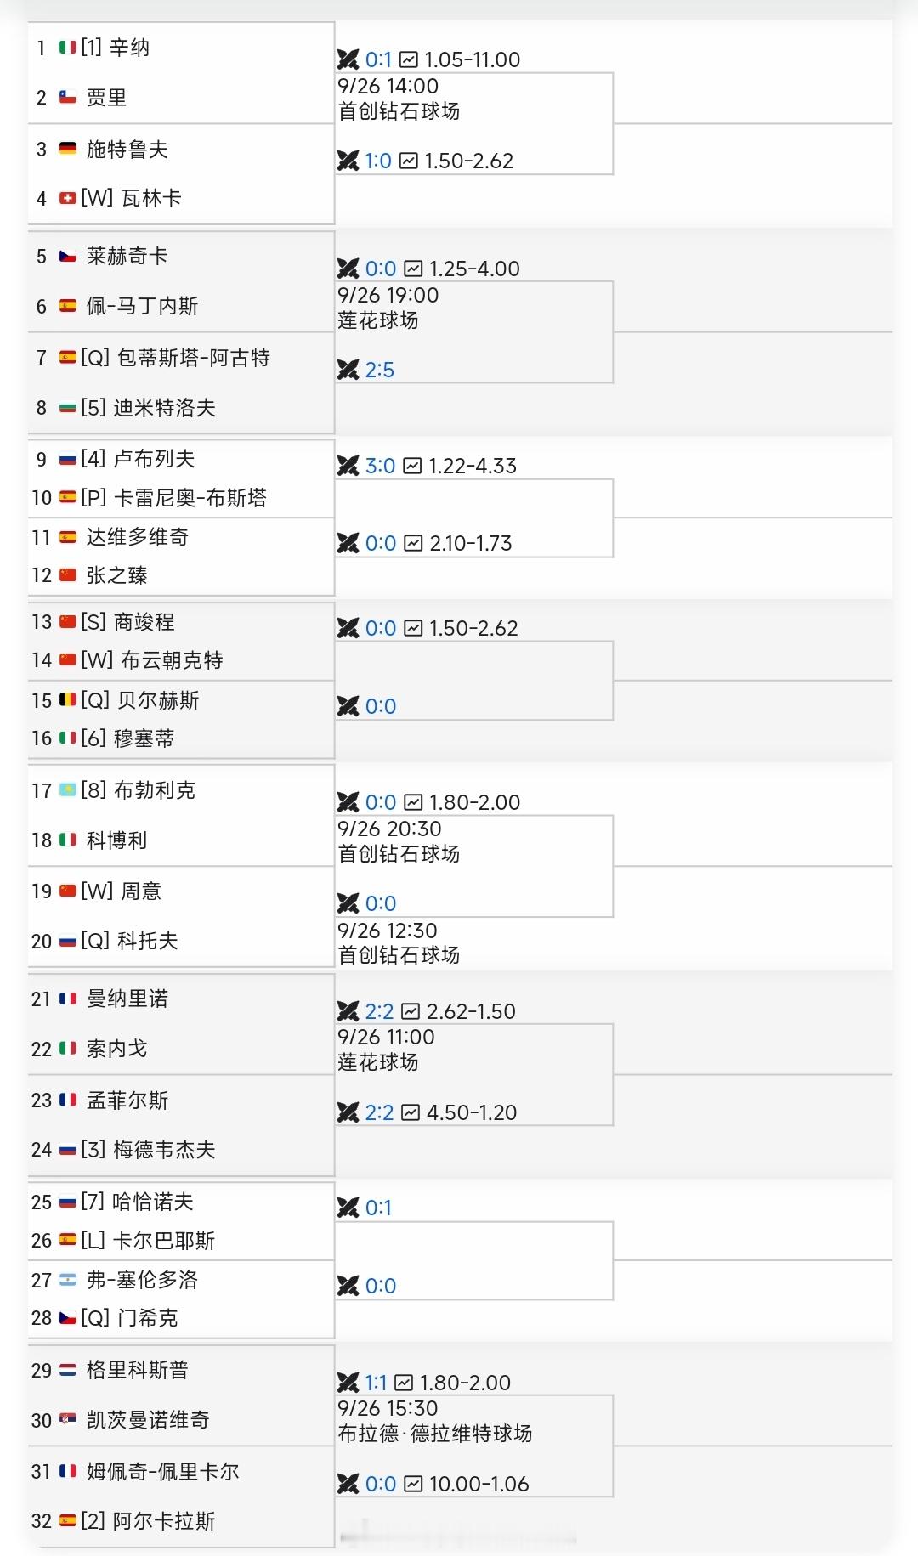Open odds chart icon next to 10.00-1.06
Image resolution: width=918 pixels, height=1556 pixels.
[x=413, y=1484]
